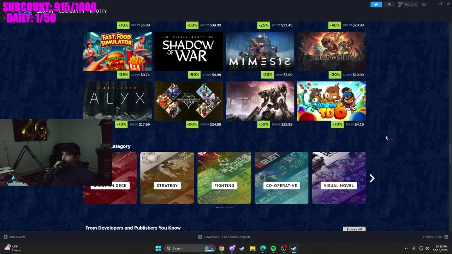Click the microphone tray icon
Viewport: 452px width, 254px height.
point(414,248)
